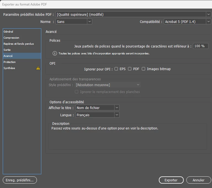Expand the Afficher le titre dropdown

click(97, 108)
